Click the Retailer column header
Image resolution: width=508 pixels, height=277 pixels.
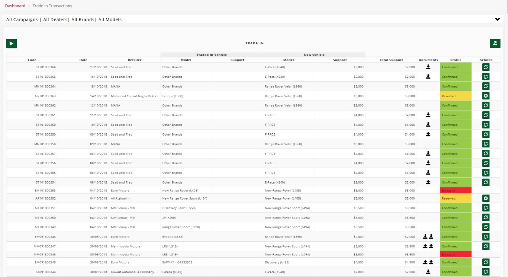(134, 60)
